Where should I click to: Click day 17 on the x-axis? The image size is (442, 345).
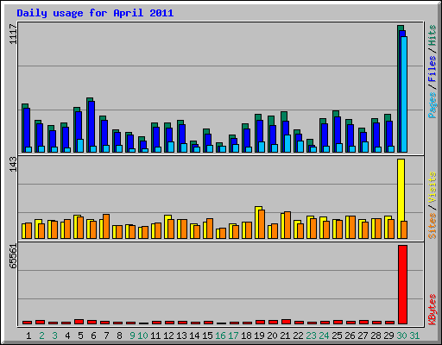click(x=233, y=336)
